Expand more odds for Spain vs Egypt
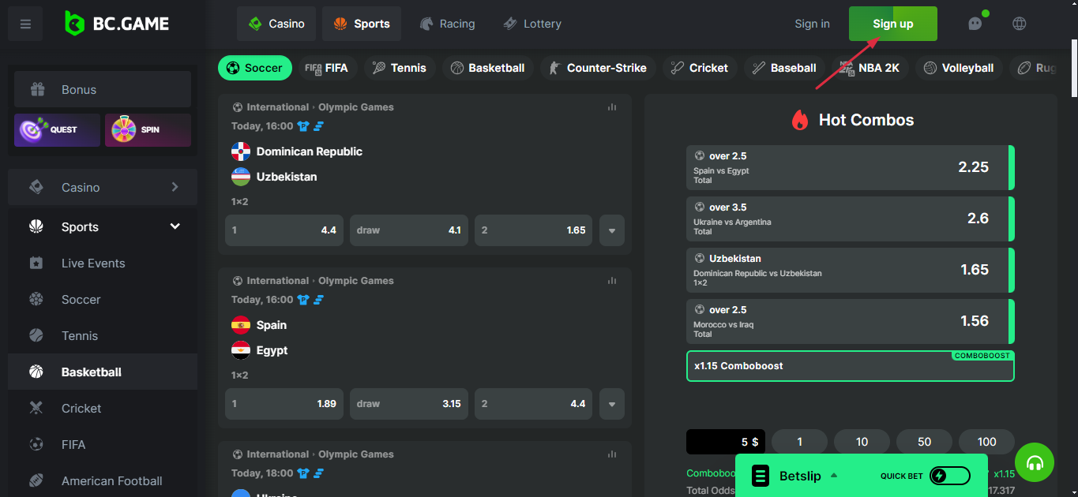Image resolution: width=1078 pixels, height=497 pixels. pyautogui.click(x=611, y=403)
